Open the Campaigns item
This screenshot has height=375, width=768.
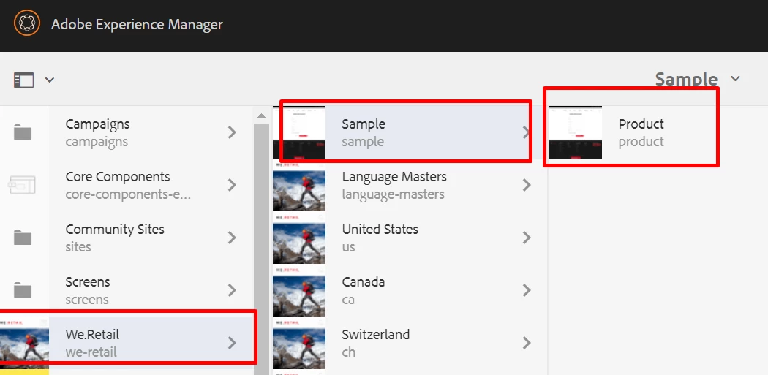click(x=127, y=132)
